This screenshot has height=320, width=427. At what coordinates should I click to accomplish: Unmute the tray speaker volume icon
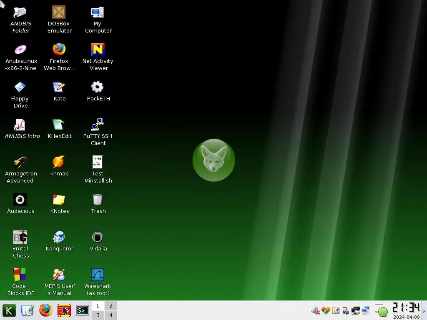(315, 310)
